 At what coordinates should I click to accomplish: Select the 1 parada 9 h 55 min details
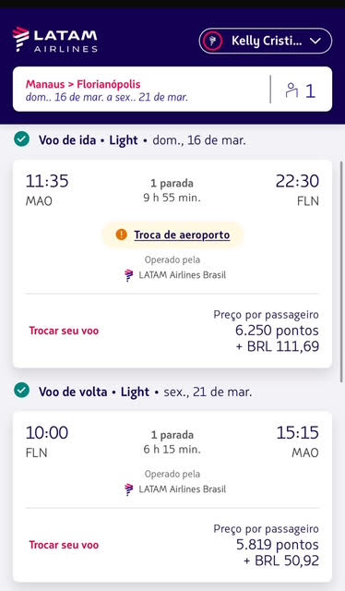(x=172, y=190)
